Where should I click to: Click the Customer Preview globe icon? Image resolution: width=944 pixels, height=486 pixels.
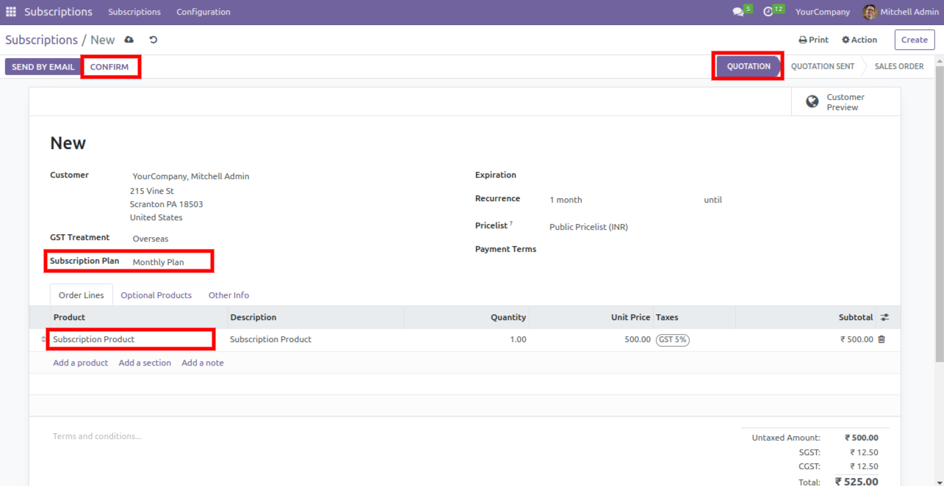pos(812,102)
